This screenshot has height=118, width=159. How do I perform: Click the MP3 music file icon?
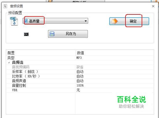pos(14,21)
